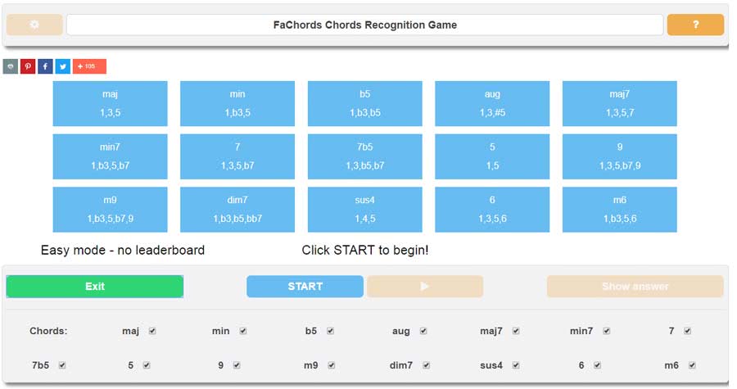
Task: Open the plus 105 more shares button
Action: click(89, 66)
